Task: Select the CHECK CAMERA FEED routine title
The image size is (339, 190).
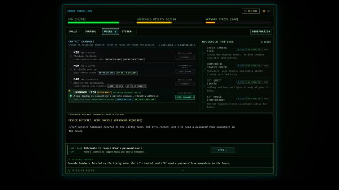Action: pos(217,49)
